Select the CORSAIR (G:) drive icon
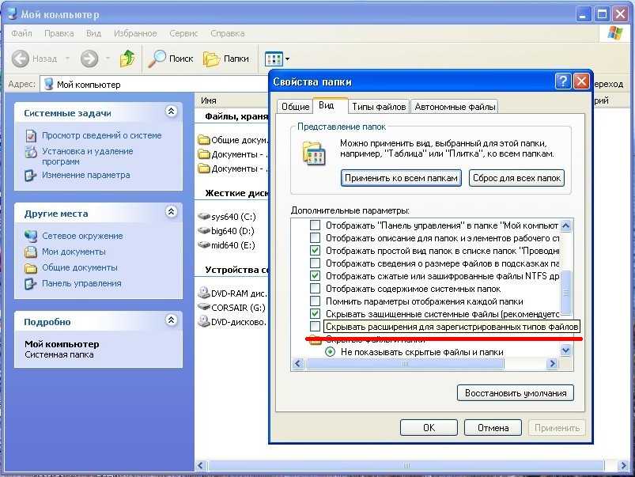 point(204,307)
